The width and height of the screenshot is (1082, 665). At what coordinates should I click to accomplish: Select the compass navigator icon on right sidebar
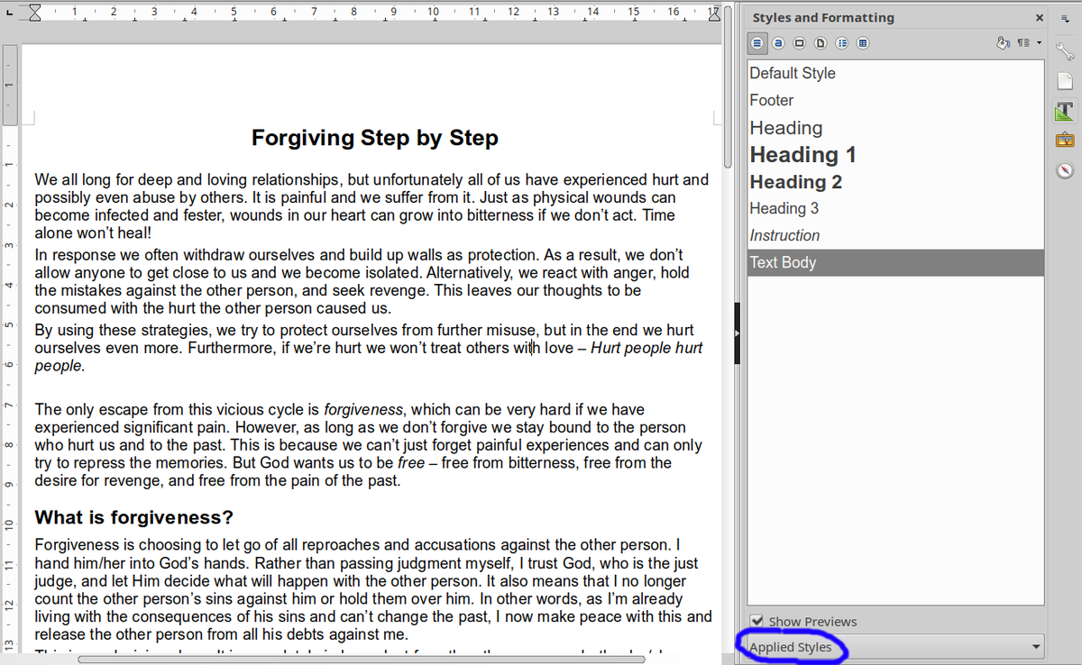tap(1065, 169)
